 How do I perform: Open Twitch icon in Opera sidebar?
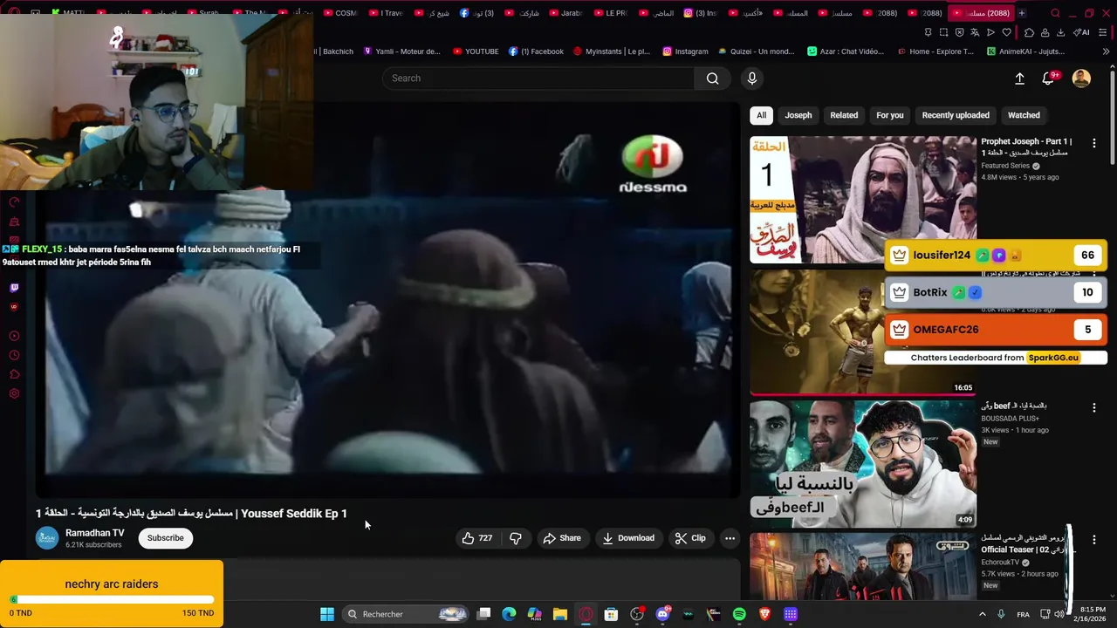click(14, 288)
